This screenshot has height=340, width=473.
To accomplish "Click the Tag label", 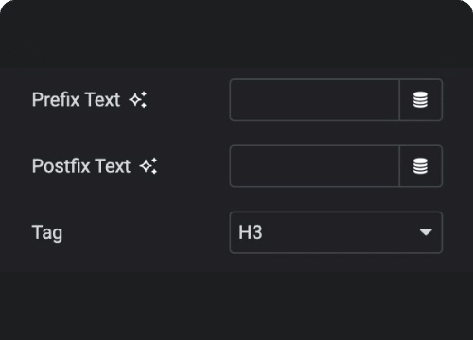I will click(47, 233).
